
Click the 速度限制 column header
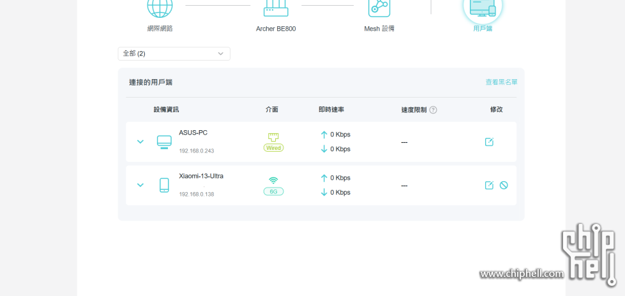414,110
